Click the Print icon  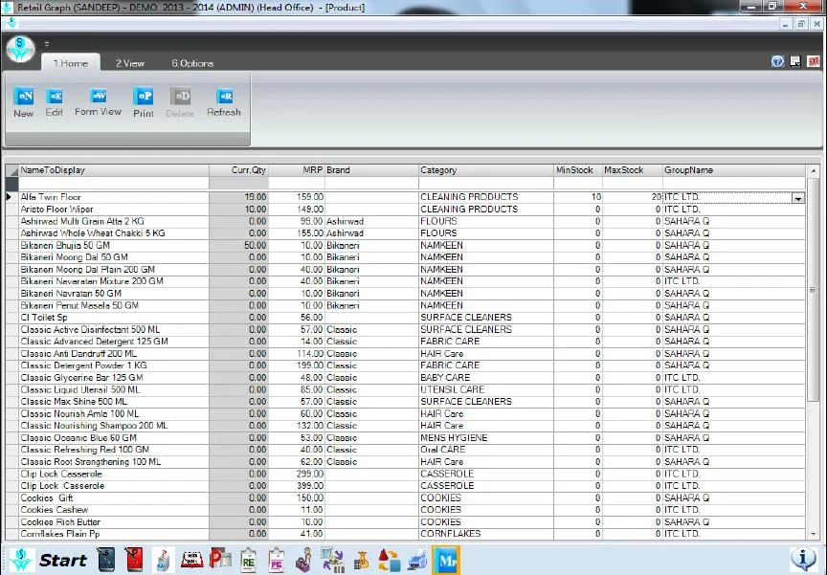(144, 102)
